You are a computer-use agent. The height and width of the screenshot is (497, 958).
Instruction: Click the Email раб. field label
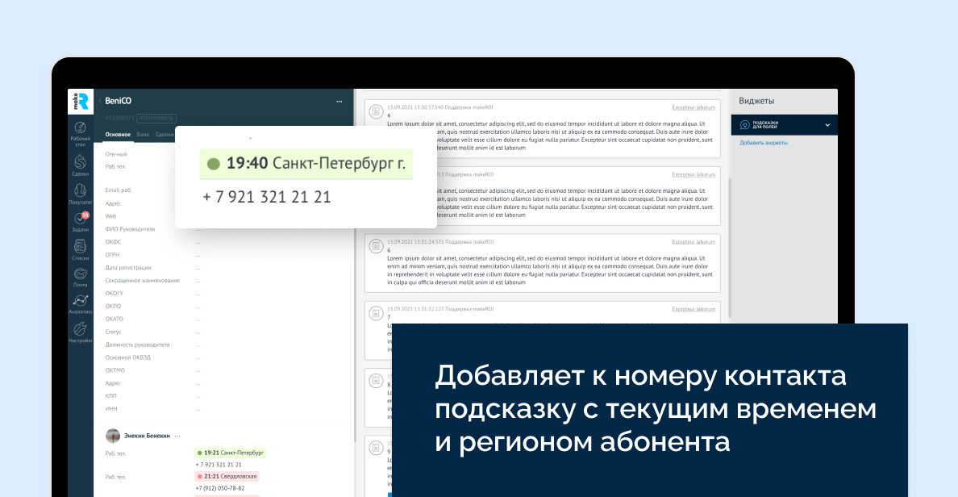pos(118,190)
